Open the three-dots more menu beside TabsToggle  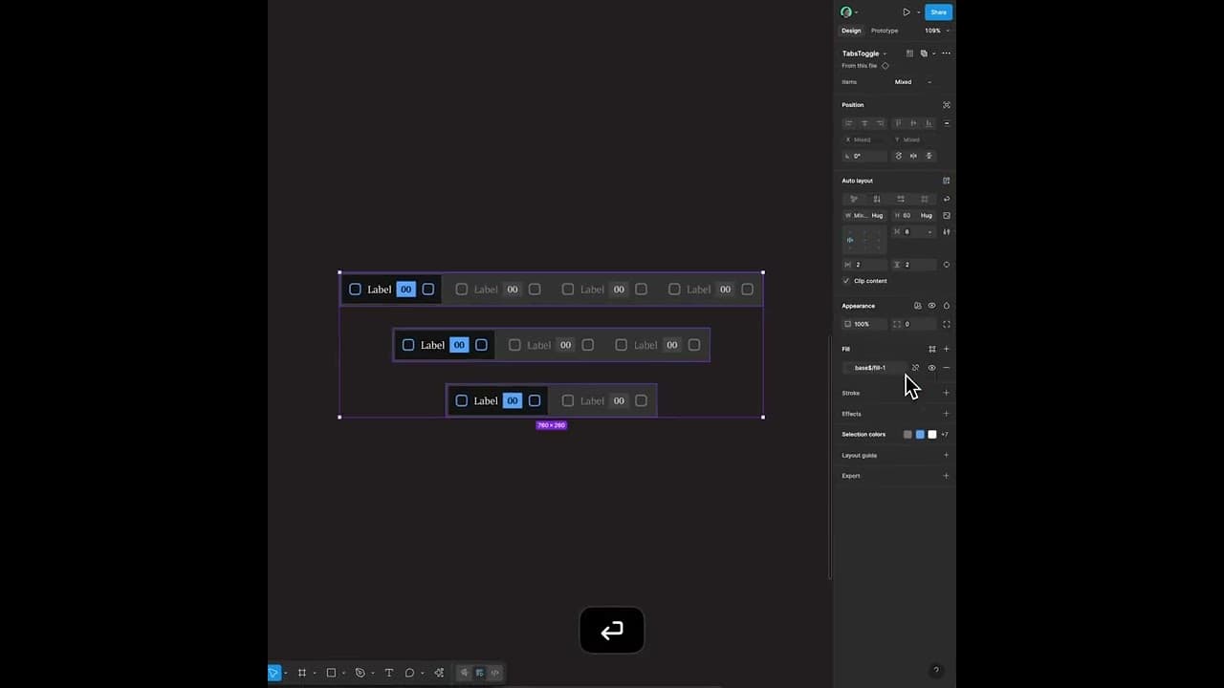(946, 54)
